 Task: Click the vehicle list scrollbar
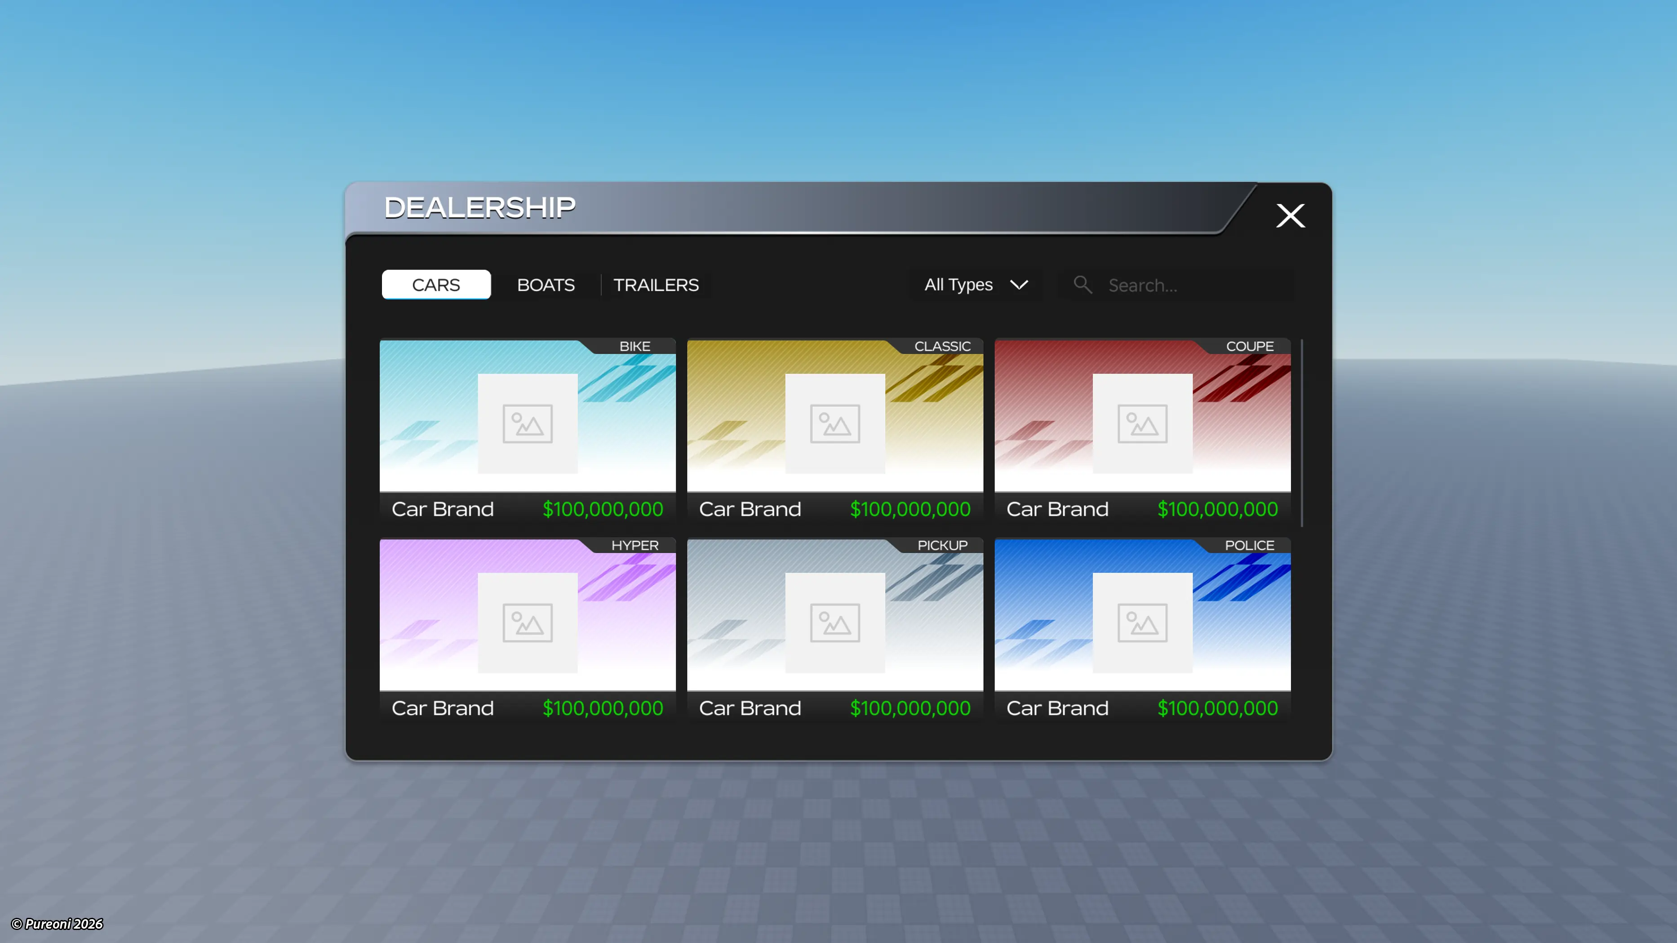(x=1301, y=432)
